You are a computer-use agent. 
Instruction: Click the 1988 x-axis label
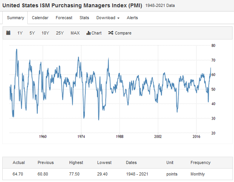pos(119,136)
